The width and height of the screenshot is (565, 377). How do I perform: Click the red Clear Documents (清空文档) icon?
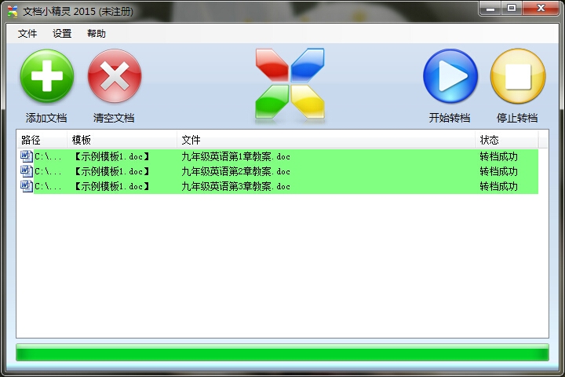click(115, 75)
